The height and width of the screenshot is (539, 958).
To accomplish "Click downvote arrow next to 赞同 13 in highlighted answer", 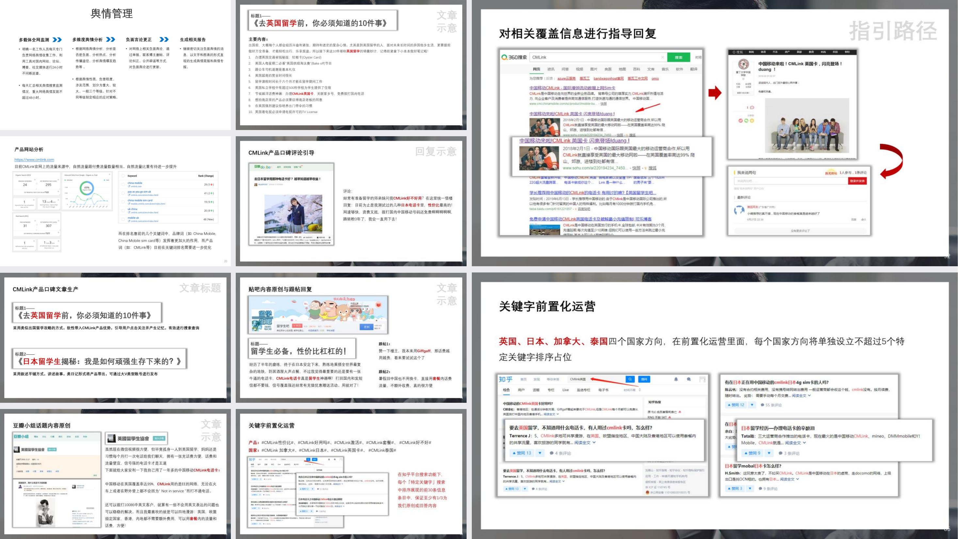I will tap(540, 453).
